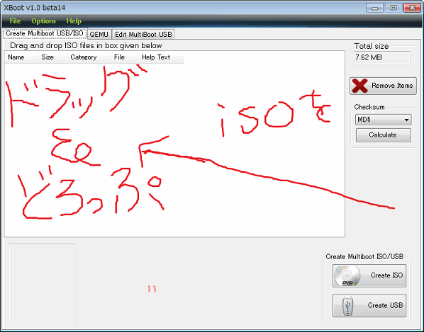Minimize the XBoot window
Screen dimensions: 424x332
(x=374, y=8)
